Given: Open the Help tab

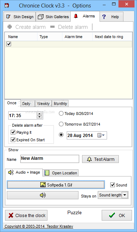Looking at the screenshot, I should [x=111, y=17].
